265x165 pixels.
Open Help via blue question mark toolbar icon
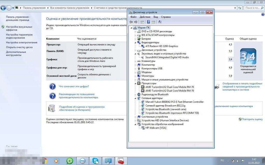pyautogui.click(x=148, y=22)
